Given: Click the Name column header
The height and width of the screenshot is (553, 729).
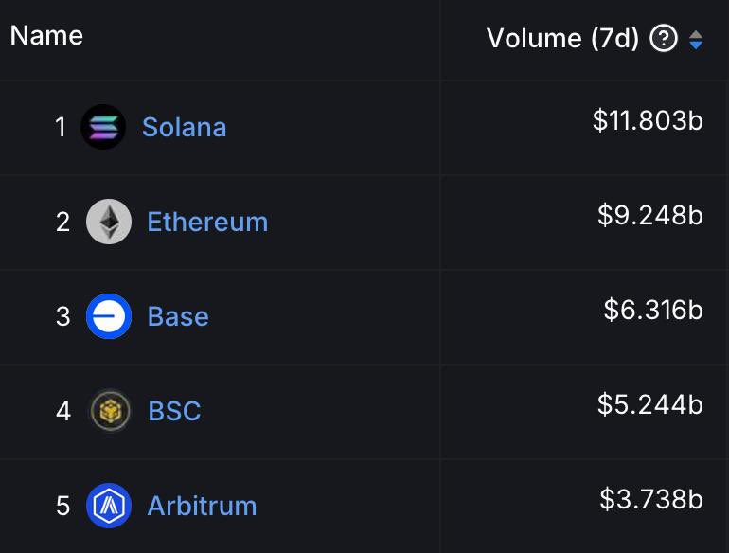Looking at the screenshot, I should point(46,36).
